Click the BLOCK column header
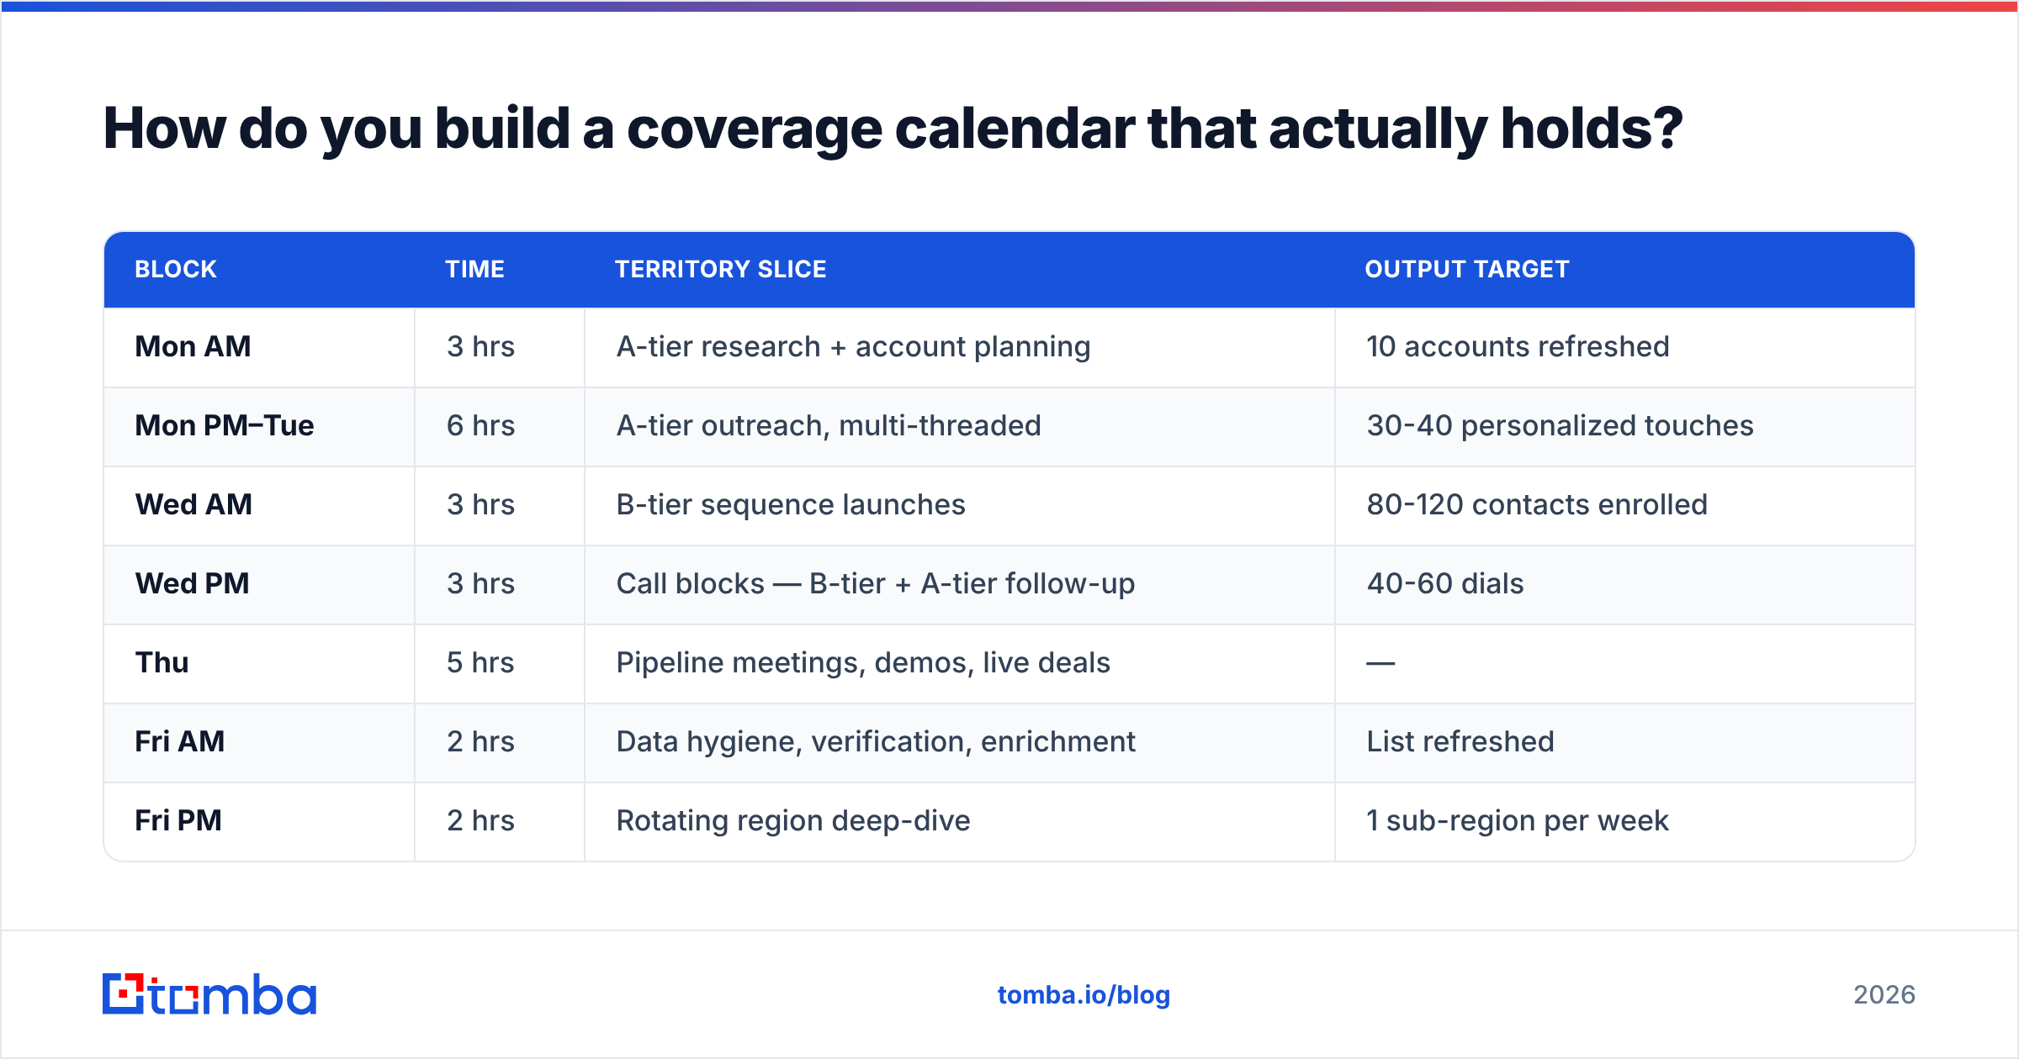Screen dimensions: 2019x1059 coord(176,269)
